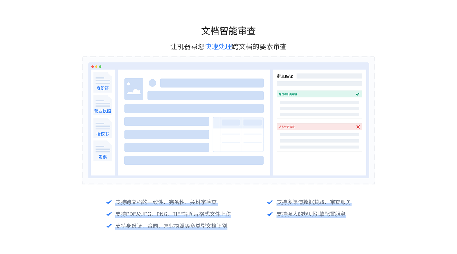Click check mark beside 支持跨文档的一致性

coord(109,202)
